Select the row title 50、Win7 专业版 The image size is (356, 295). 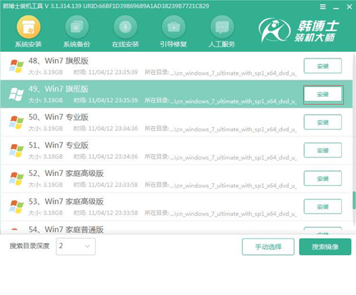click(x=59, y=117)
